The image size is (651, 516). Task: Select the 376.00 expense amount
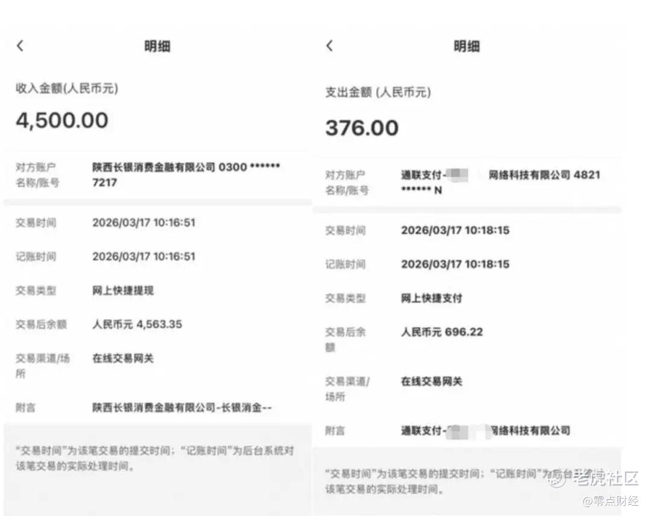coord(362,128)
